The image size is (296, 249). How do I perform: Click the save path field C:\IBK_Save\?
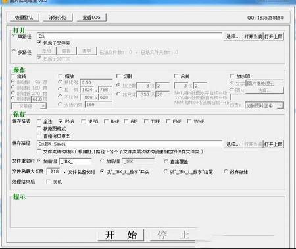pyautogui.click(x=130, y=144)
